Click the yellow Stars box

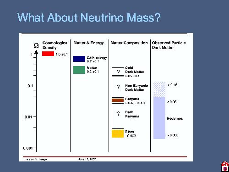pos(118,134)
